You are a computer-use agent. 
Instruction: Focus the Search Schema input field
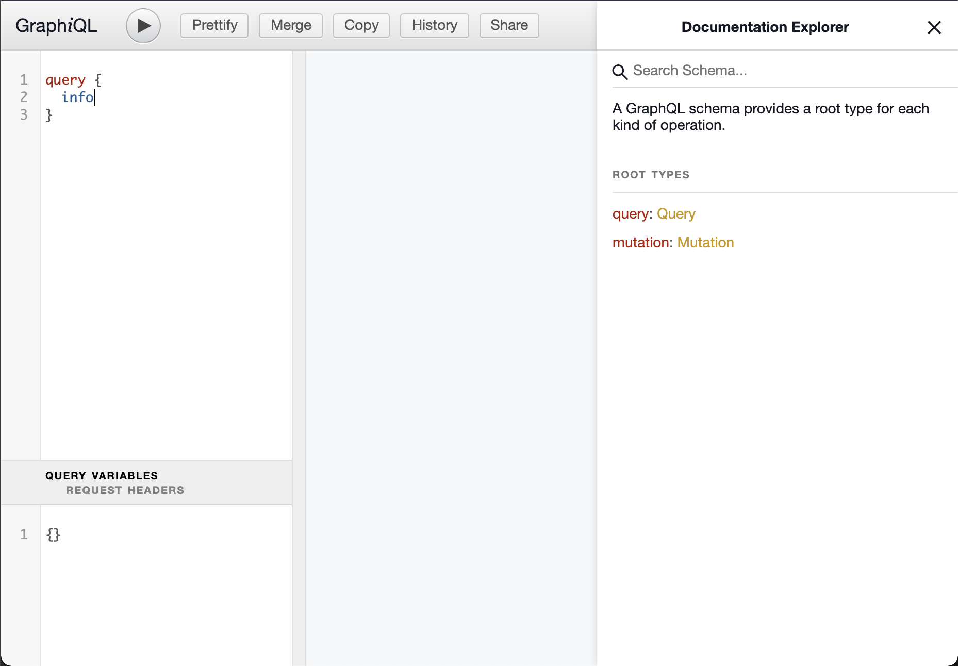click(x=785, y=71)
